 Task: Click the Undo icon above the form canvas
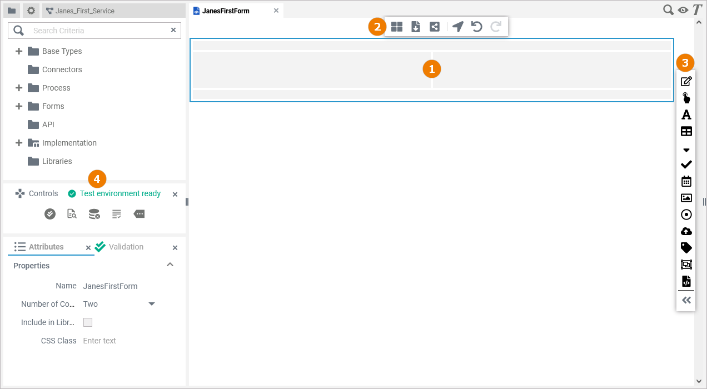tap(476, 26)
